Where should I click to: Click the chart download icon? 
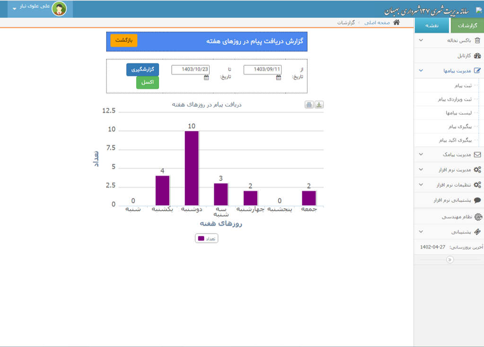(x=319, y=105)
